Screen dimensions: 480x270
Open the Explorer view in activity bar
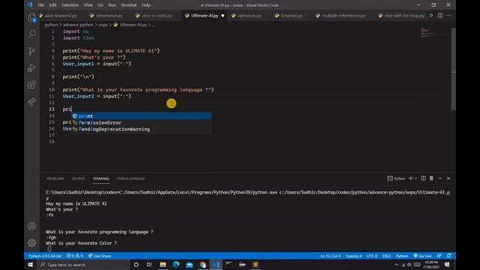(x=31, y=18)
